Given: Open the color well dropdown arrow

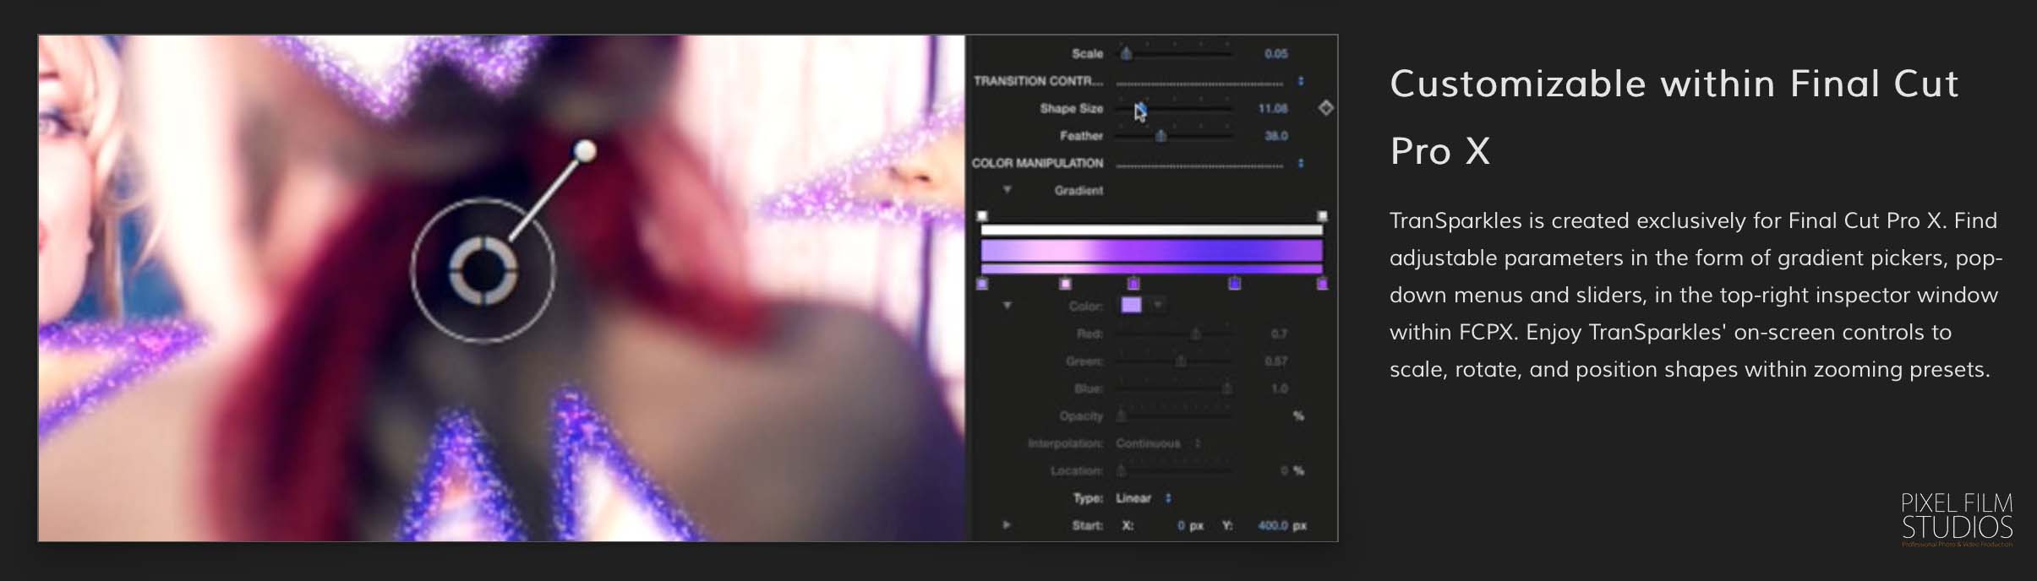Looking at the screenshot, I should [1158, 305].
